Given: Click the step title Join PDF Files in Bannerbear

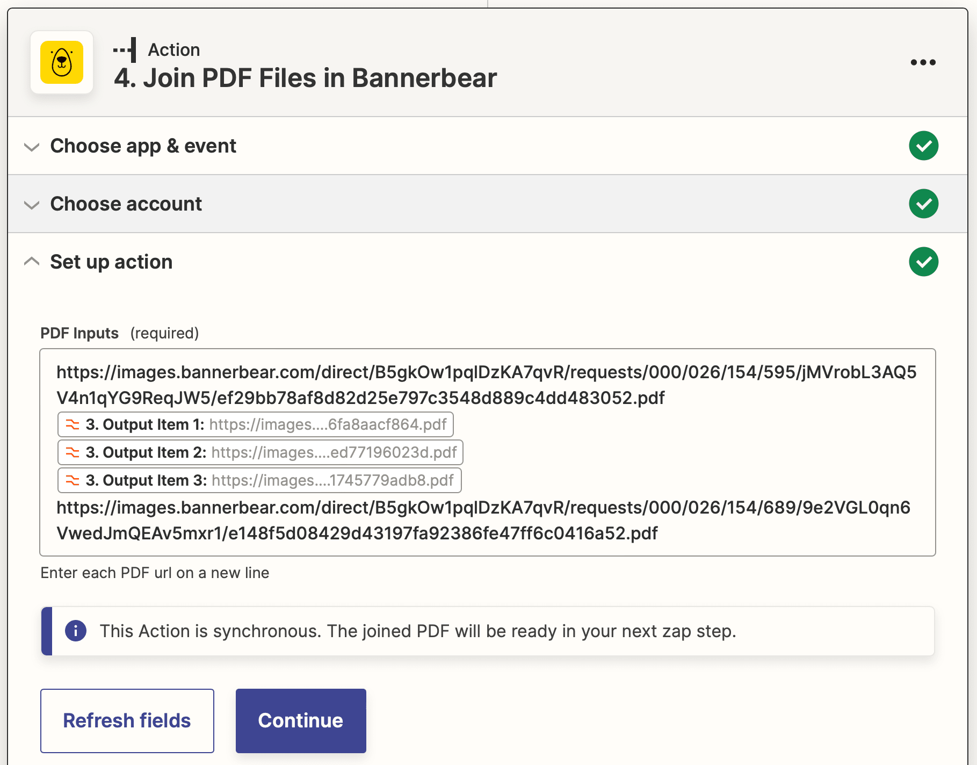Looking at the screenshot, I should click(305, 78).
